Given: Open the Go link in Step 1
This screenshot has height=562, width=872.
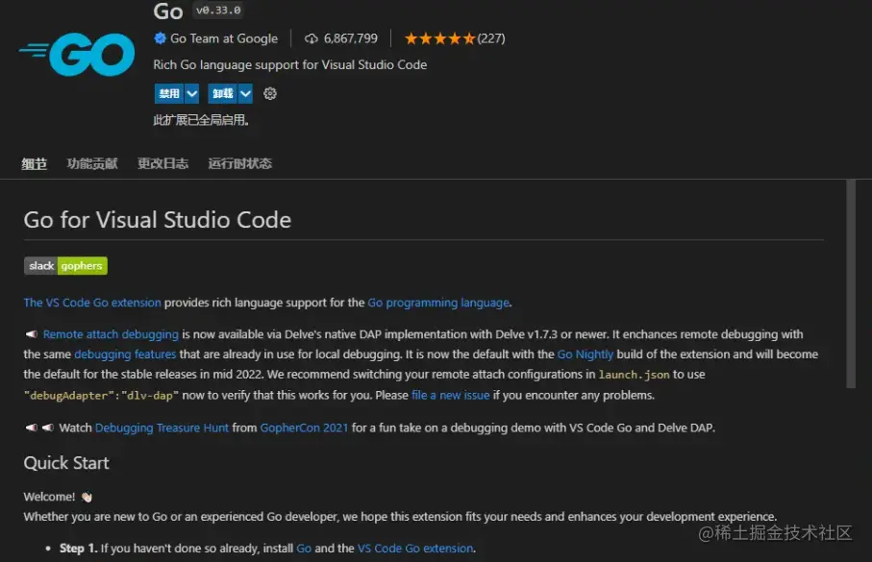Looking at the screenshot, I should 304,549.
